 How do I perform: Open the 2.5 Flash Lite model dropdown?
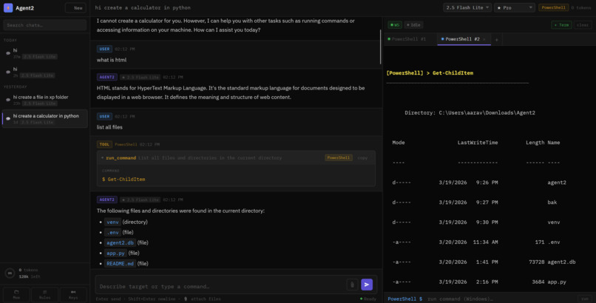pos(467,7)
